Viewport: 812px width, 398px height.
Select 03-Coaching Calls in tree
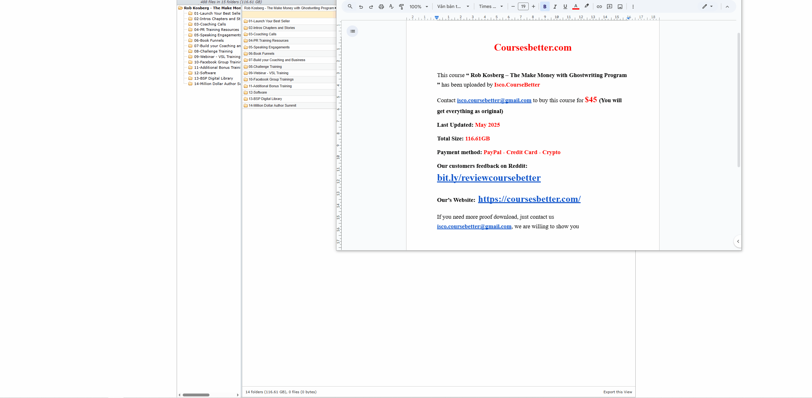(210, 24)
